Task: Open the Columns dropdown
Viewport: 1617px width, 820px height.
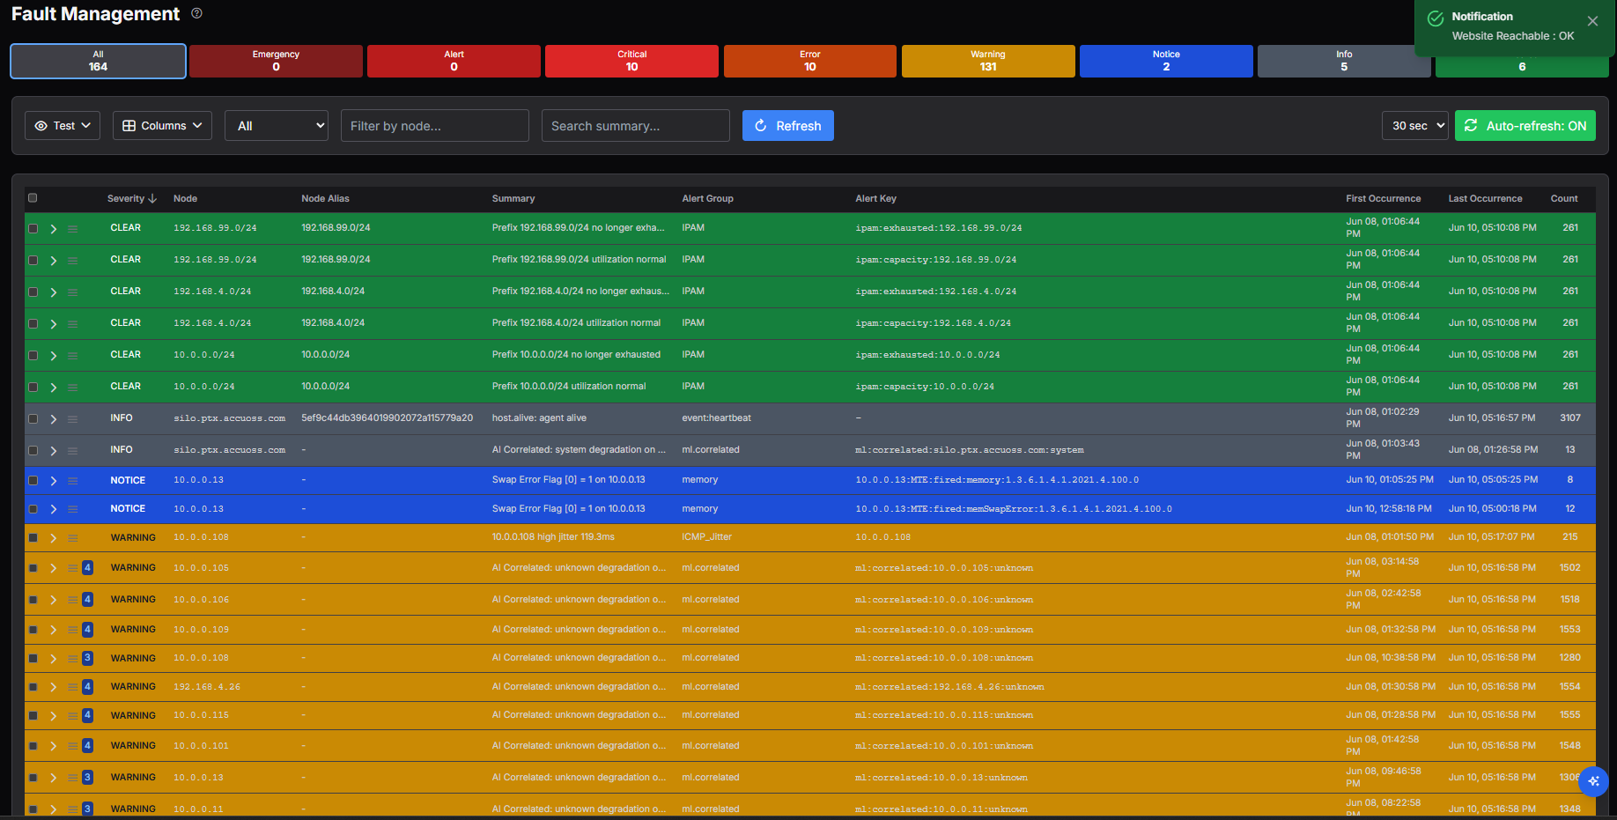Action: 162,126
